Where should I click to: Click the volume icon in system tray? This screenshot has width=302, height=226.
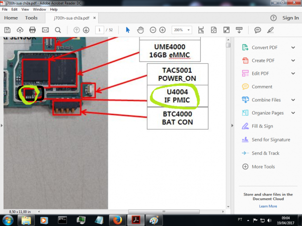pos(269,220)
